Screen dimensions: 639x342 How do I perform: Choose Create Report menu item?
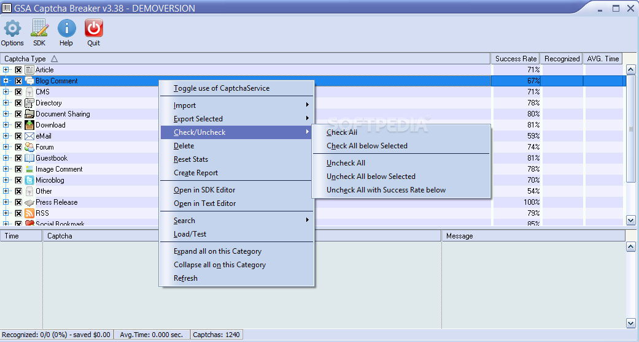(x=236, y=173)
